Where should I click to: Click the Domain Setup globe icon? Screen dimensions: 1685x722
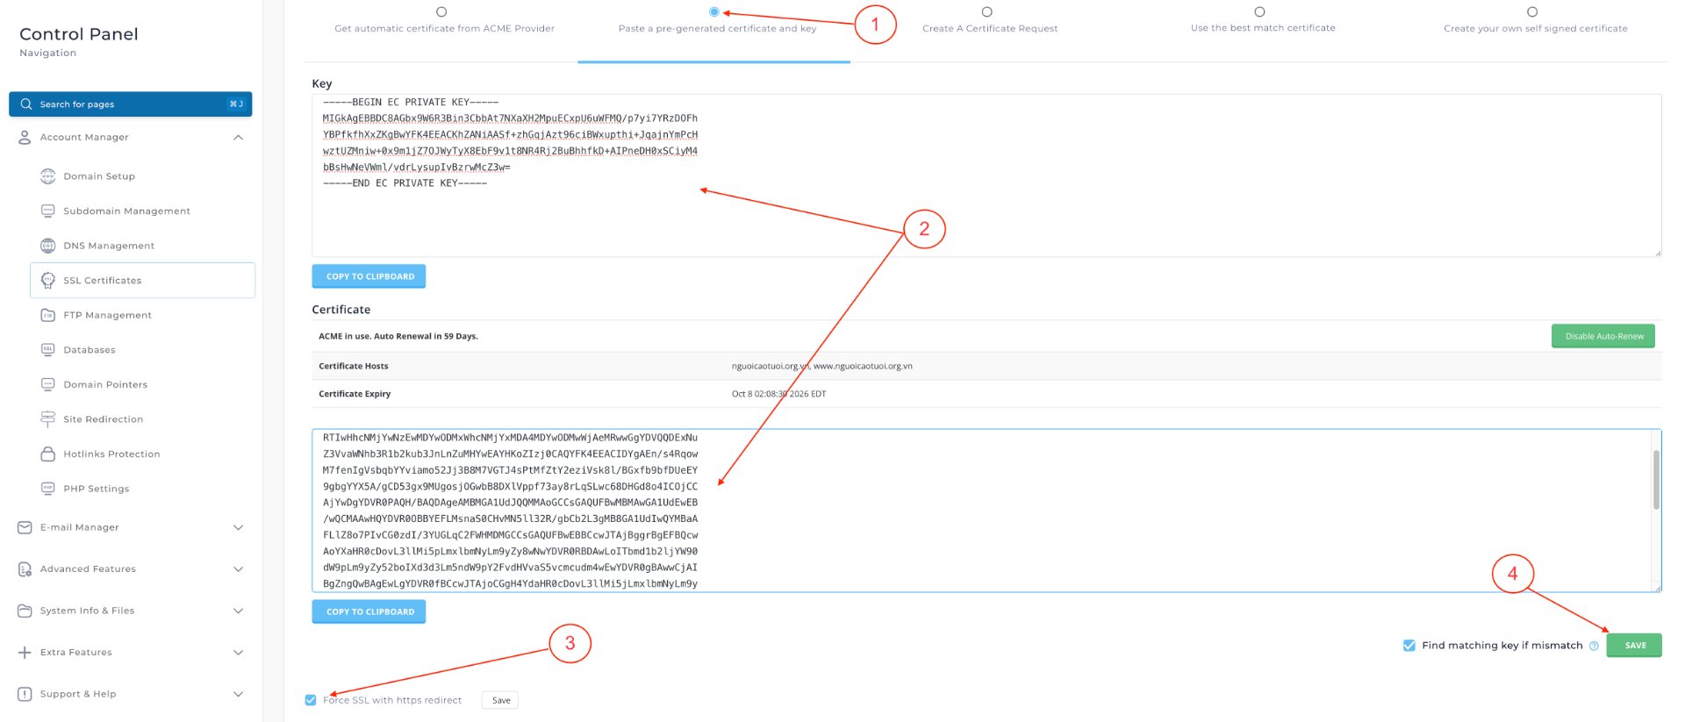[x=48, y=175]
